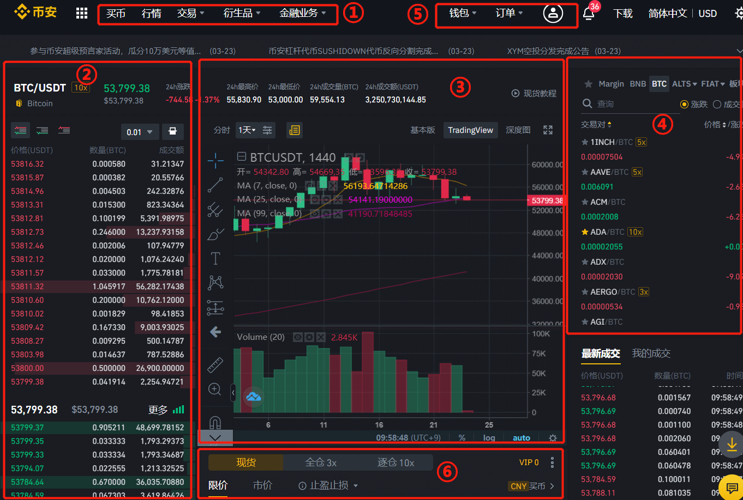Switch to 深度图 depth chart tab
Screen dimensions: 743x500
[x=518, y=130]
